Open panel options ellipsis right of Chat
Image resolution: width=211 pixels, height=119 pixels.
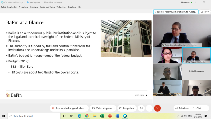206,108
